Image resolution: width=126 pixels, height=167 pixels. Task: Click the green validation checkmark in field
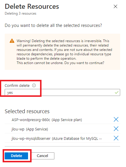coord(117,92)
